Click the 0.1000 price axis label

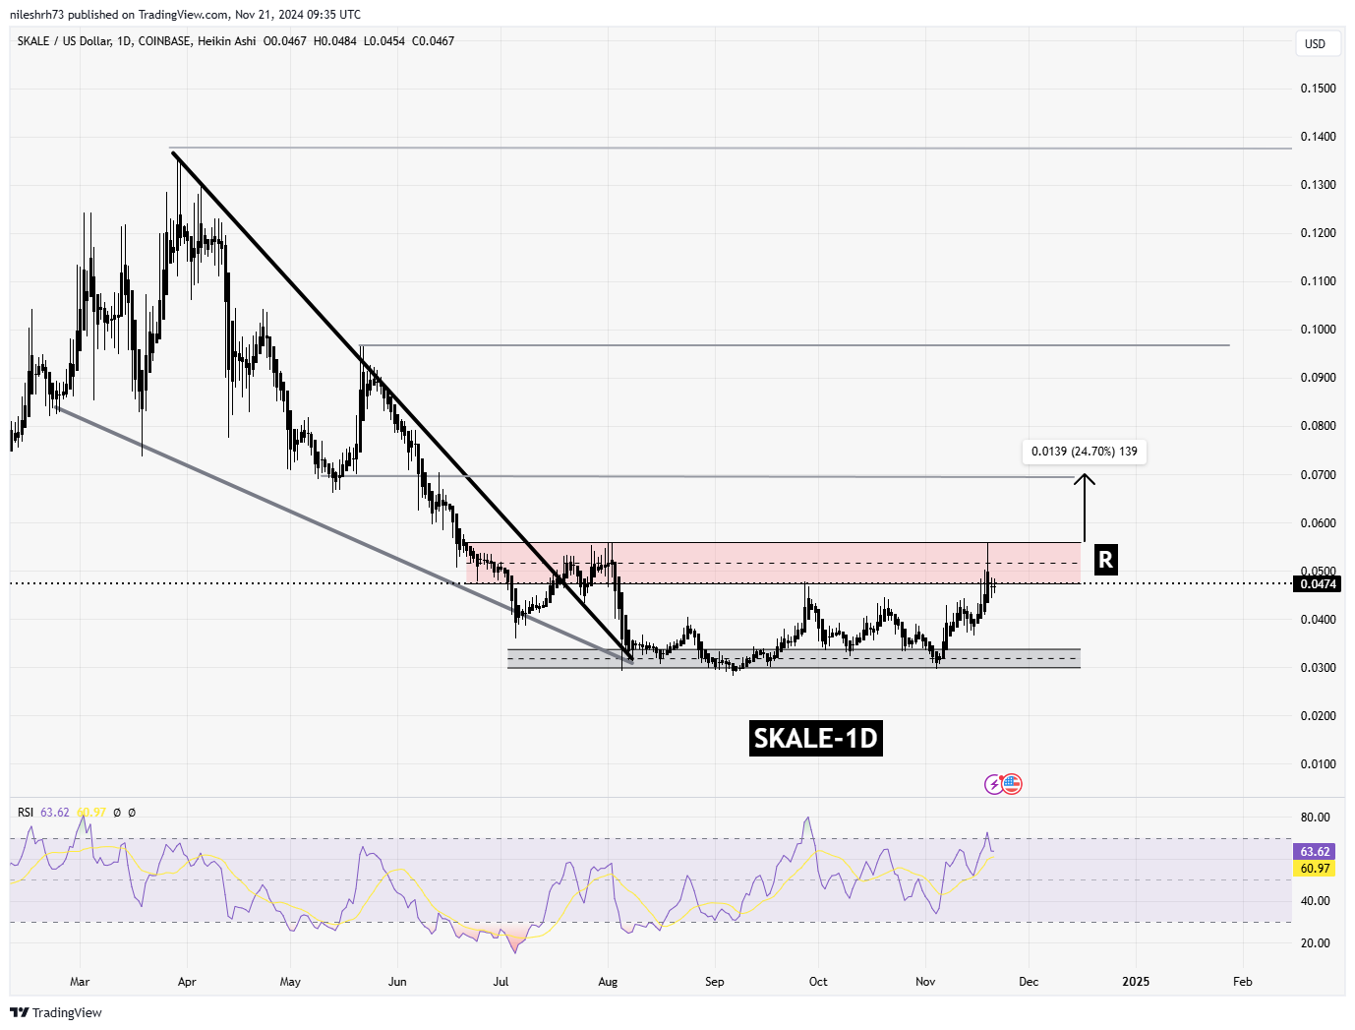pyautogui.click(x=1318, y=330)
